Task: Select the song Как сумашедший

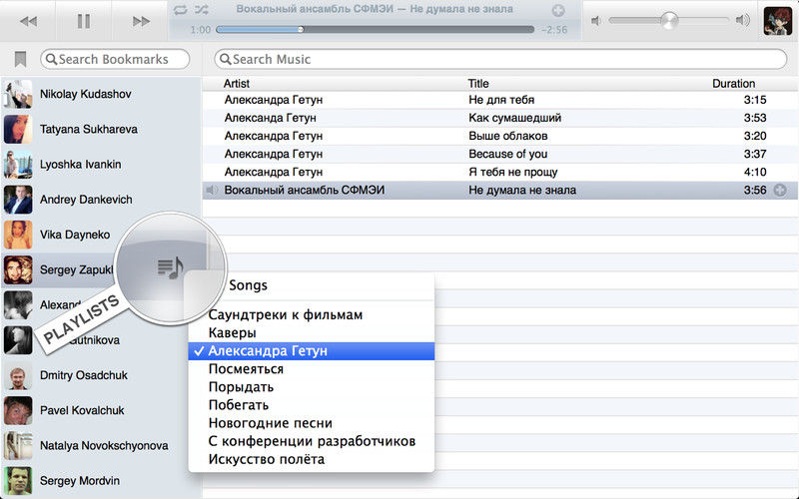Action: click(500, 118)
